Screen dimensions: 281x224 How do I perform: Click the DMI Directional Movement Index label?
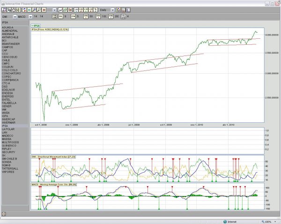(x=53, y=157)
